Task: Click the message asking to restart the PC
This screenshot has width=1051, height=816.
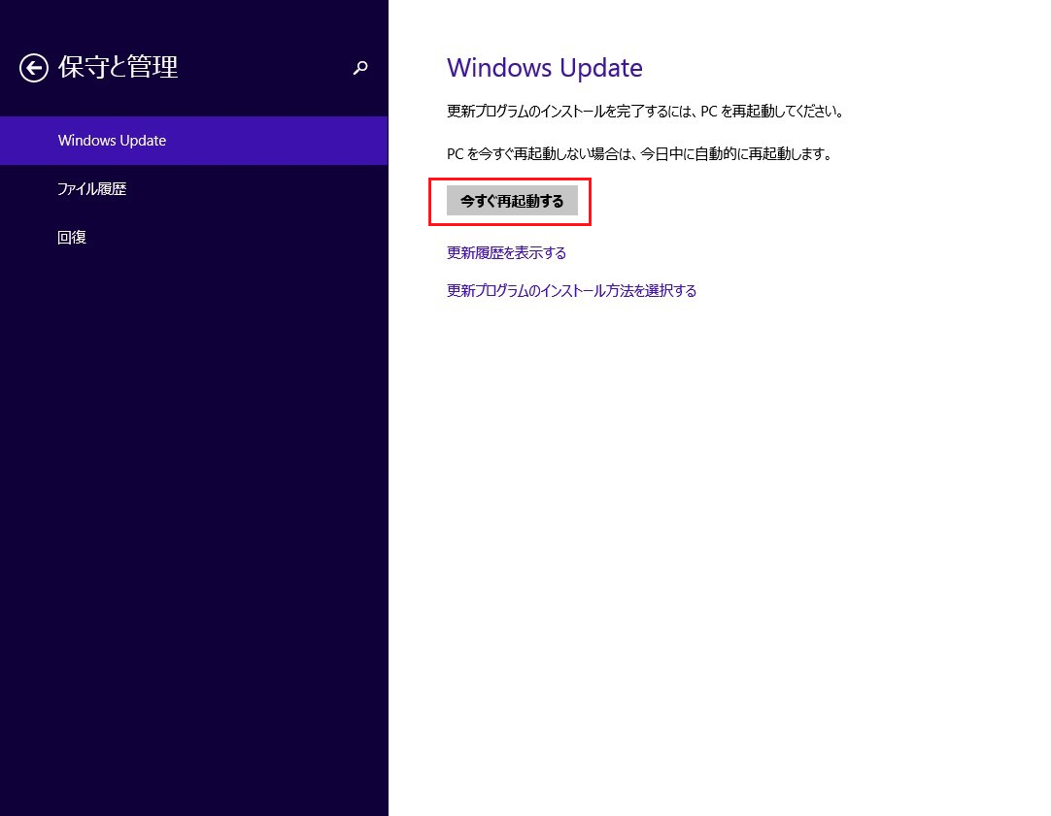Action: coord(644,112)
